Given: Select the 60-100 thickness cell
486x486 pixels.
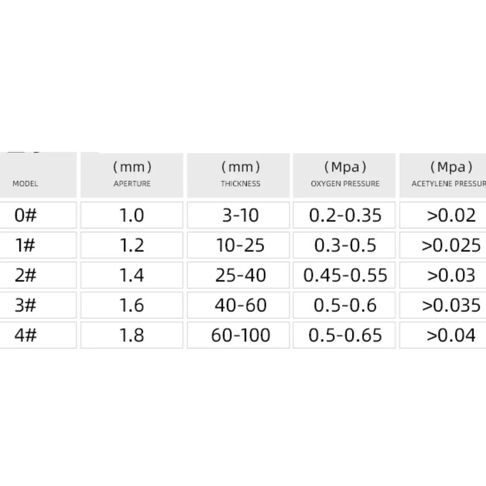Looking at the screenshot, I should (240, 335).
